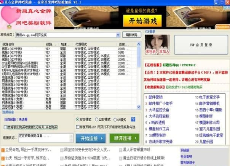The height and width of the screenshot is (166, 230).
Task: Click the 连接状态 status text box
Action: (46, 138)
